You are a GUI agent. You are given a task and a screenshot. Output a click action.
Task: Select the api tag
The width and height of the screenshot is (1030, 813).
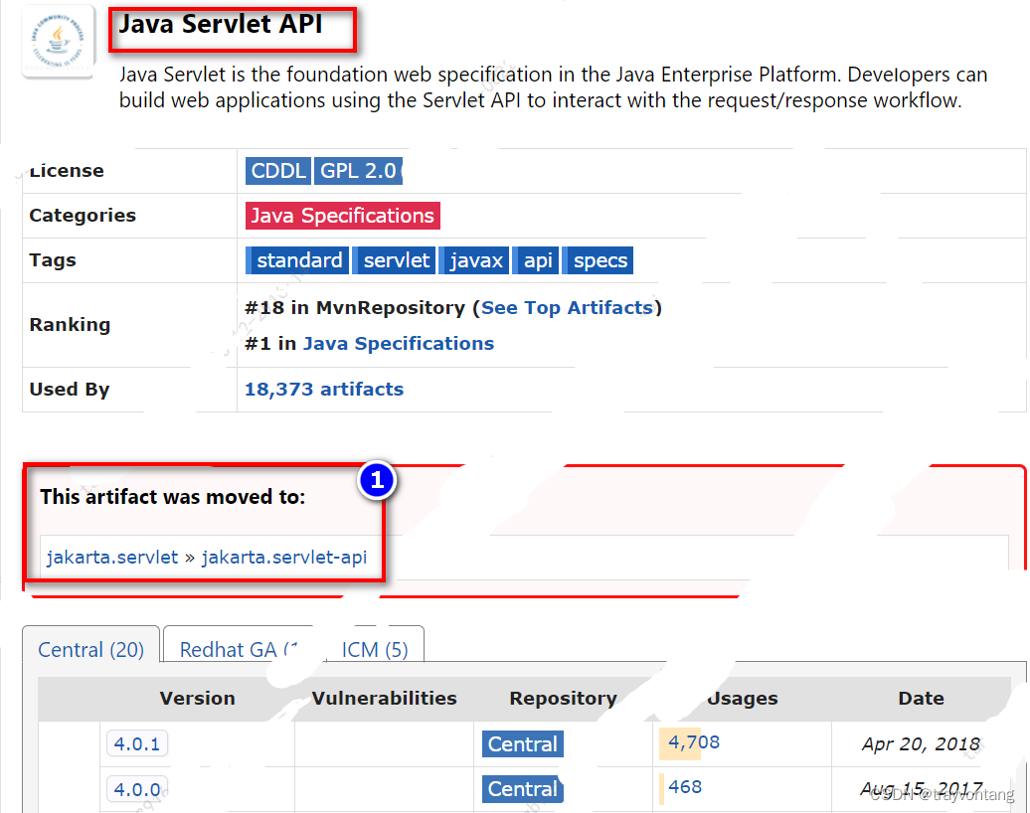coord(536,260)
